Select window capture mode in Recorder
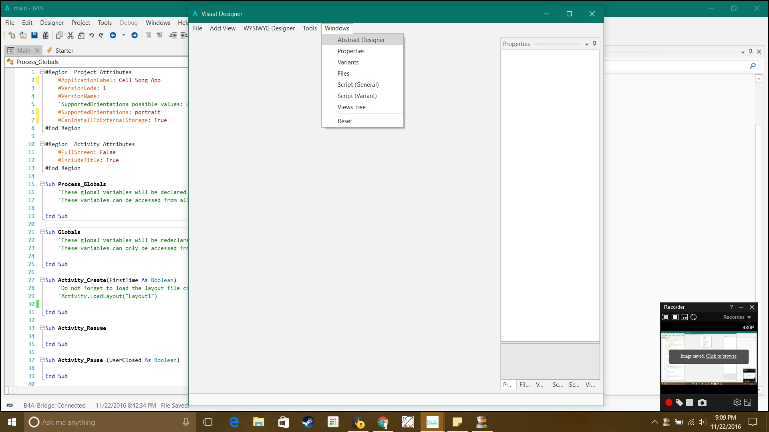This screenshot has height=432, width=769. pyautogui.click(x=675, y=317)
